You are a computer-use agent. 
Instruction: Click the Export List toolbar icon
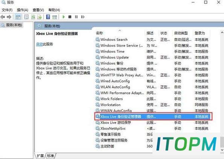click(40, 17)
